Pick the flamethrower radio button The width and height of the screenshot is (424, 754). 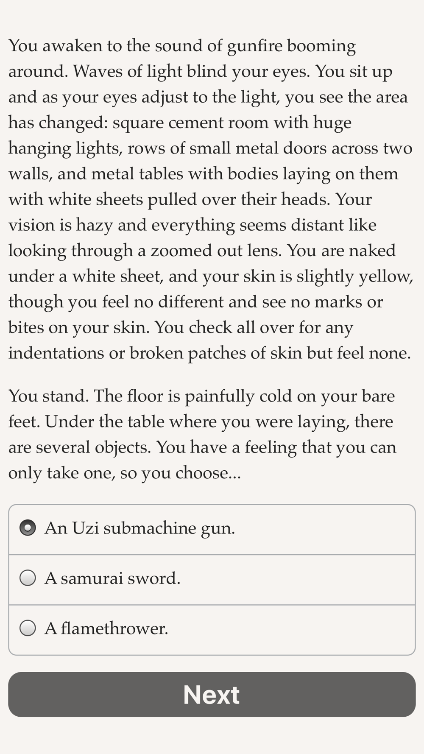(x=28, y=628)
